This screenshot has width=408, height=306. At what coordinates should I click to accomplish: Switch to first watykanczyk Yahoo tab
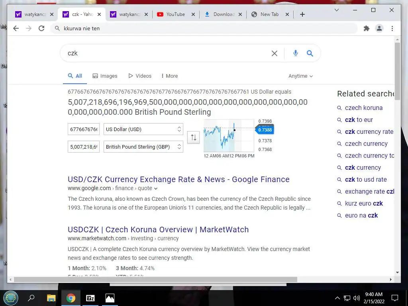(31, 14)
